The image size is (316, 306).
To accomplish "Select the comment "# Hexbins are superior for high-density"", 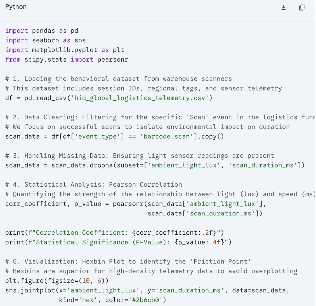I will click(151, 271).
